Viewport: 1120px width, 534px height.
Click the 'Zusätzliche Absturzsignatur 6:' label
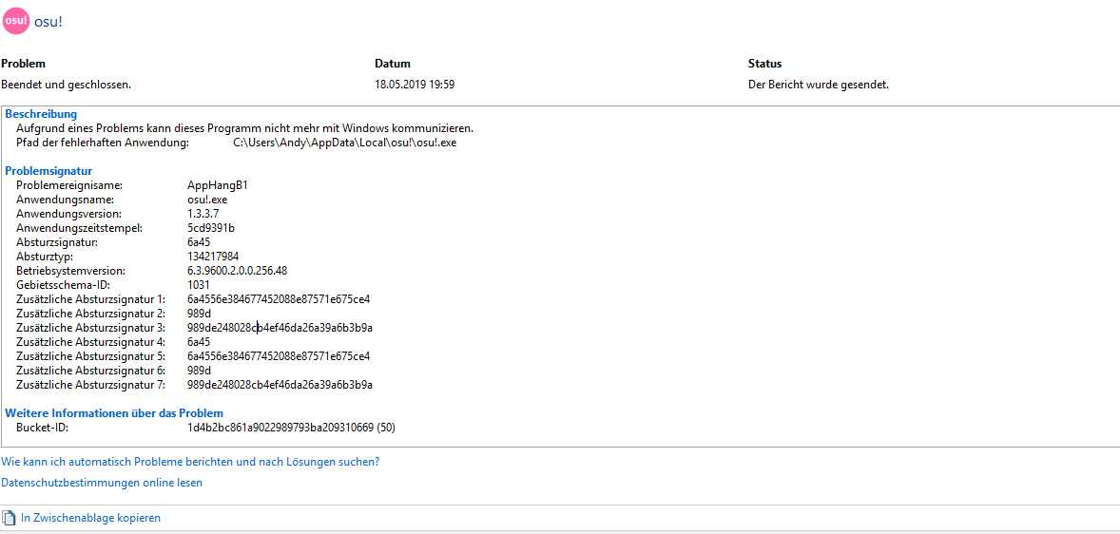(90, 371)
